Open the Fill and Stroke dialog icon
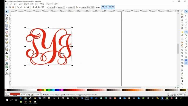Image resolution: width=188 pixels, height=106 pixels. pyautogui.click(x=182, y=78)
